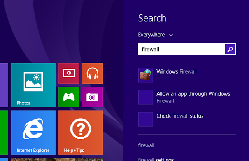This screenshot has width=249, height=161.
Task: Click the blank icon beside Check firewall status
Action: tap(145, 119)
